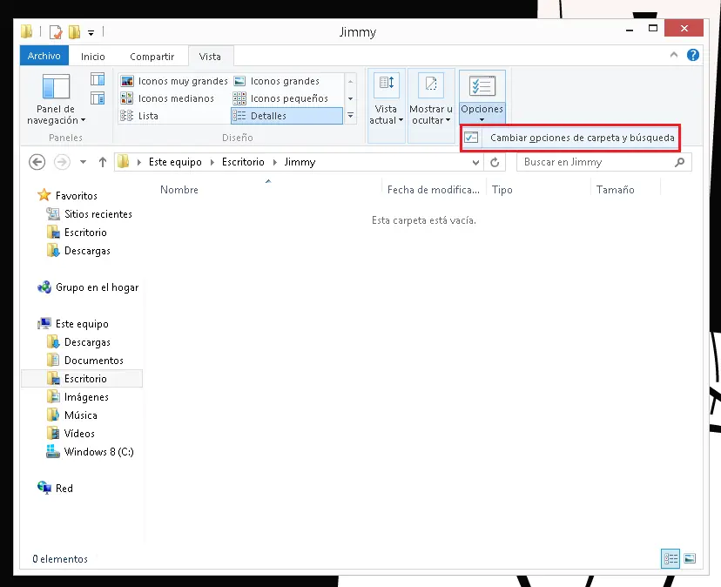
Task: Open Descargas under Favoritos
Action: click(x=78, y=251)
